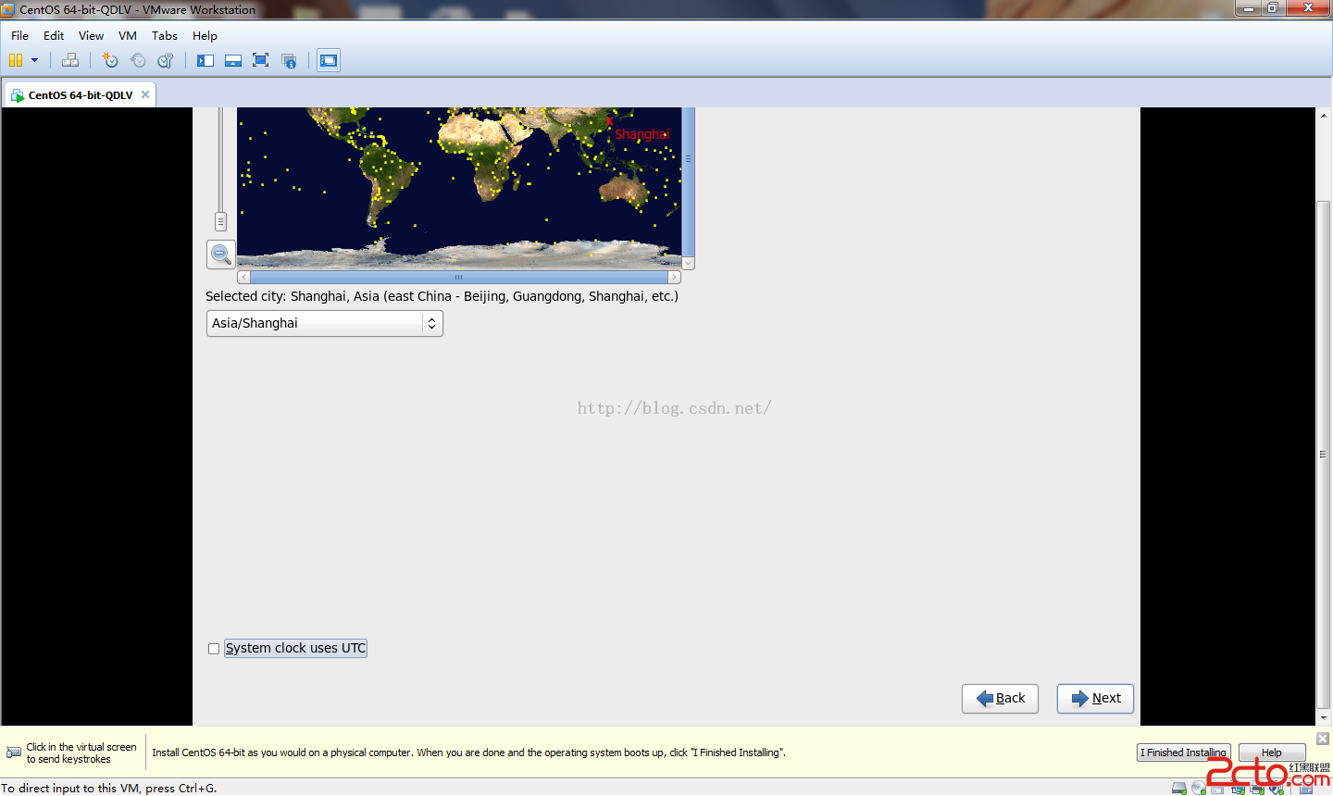Click the map zoom slider handle
The width and height of the screenshot is (1333, 796).
220,221
